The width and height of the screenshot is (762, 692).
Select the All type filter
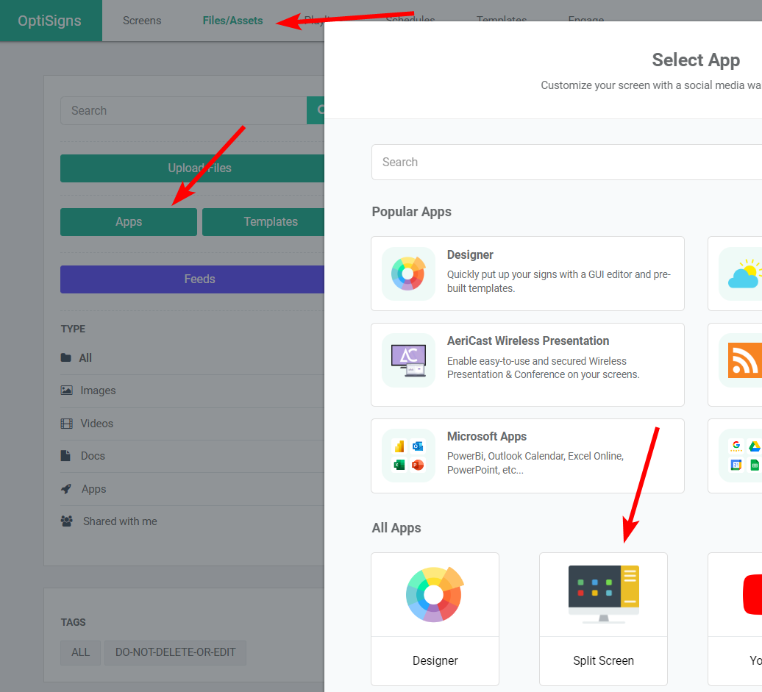85,358
